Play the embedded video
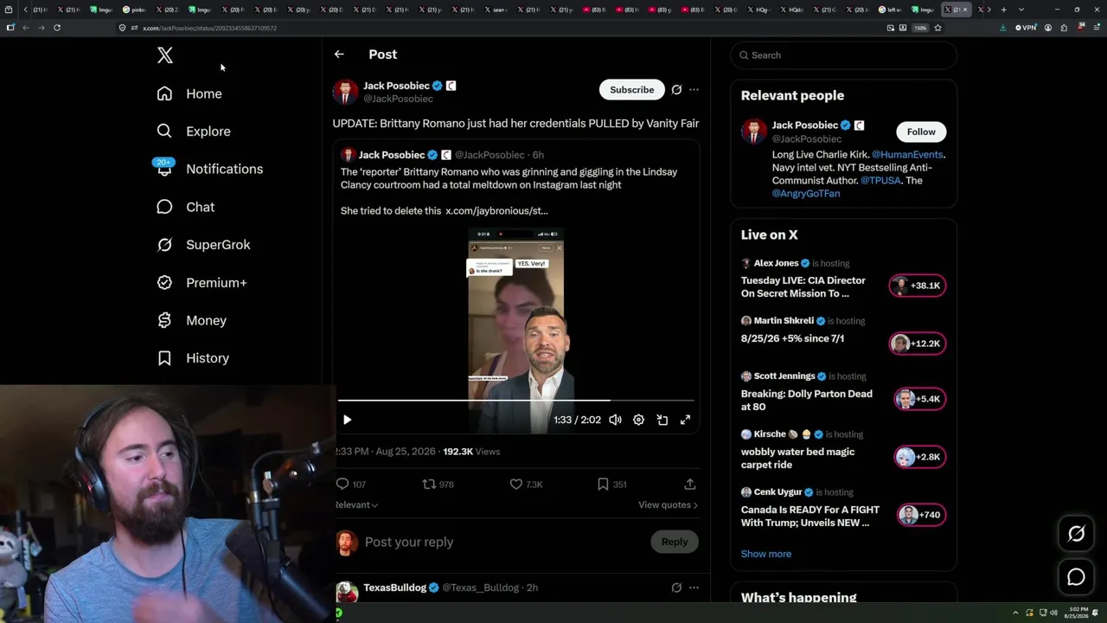Viewport: 1107px width, 623px height. [347, 420]
